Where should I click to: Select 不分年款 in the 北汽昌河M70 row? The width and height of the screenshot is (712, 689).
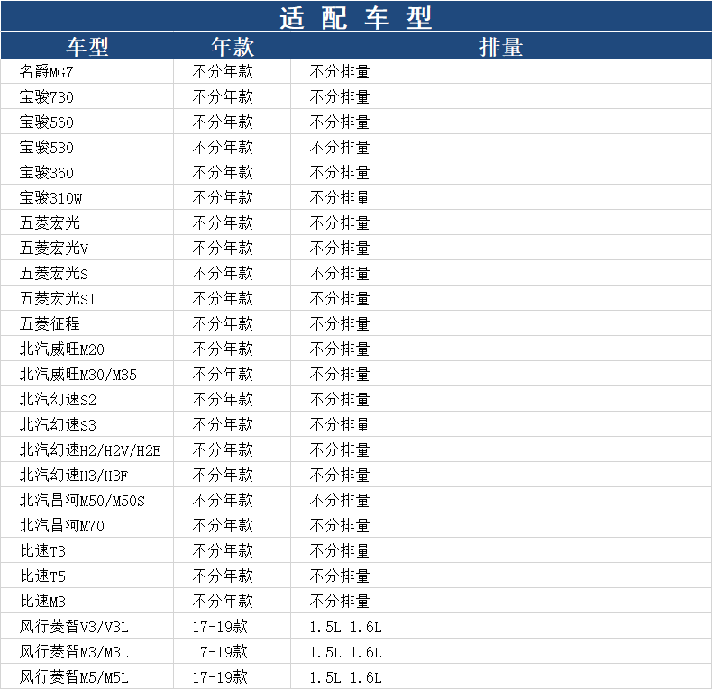(223, 526)
